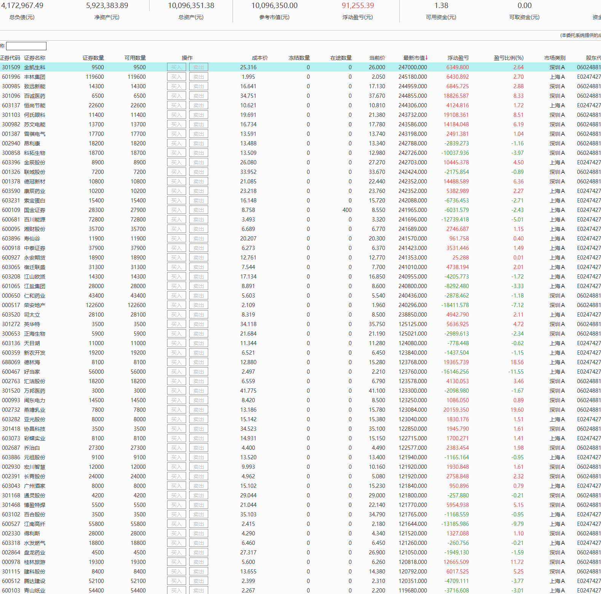This screenshot has height=594, width=601.
Task: Select the withdrawable funds value 0.00
Action: coord(524,6)
